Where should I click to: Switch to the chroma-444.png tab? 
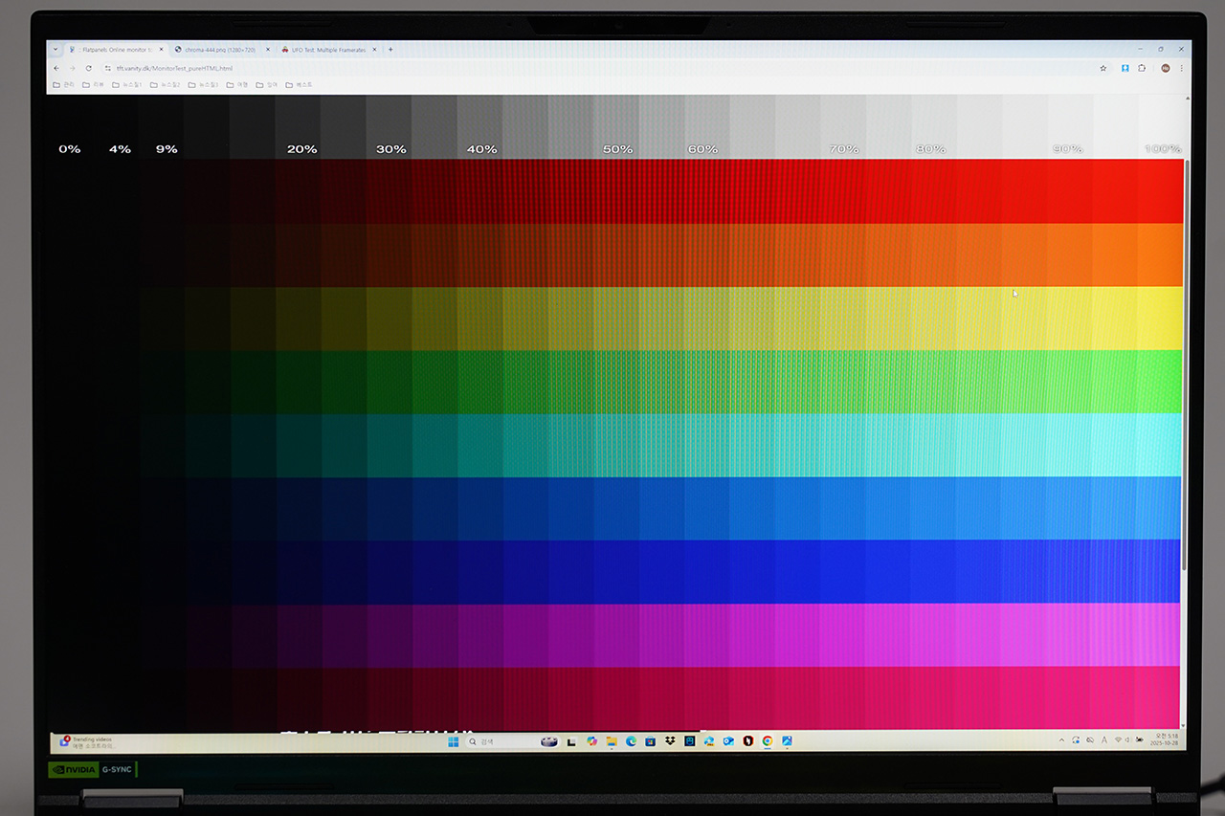[219, 50]
